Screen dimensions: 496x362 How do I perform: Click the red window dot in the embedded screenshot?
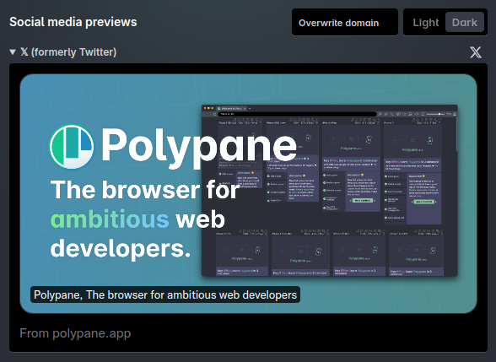(205, 108)
